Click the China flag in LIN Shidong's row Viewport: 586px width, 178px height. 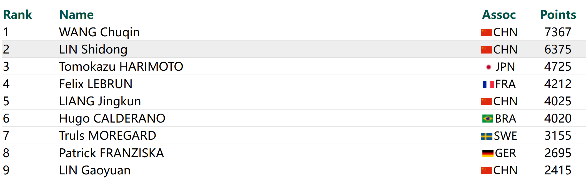coord(486,50)
